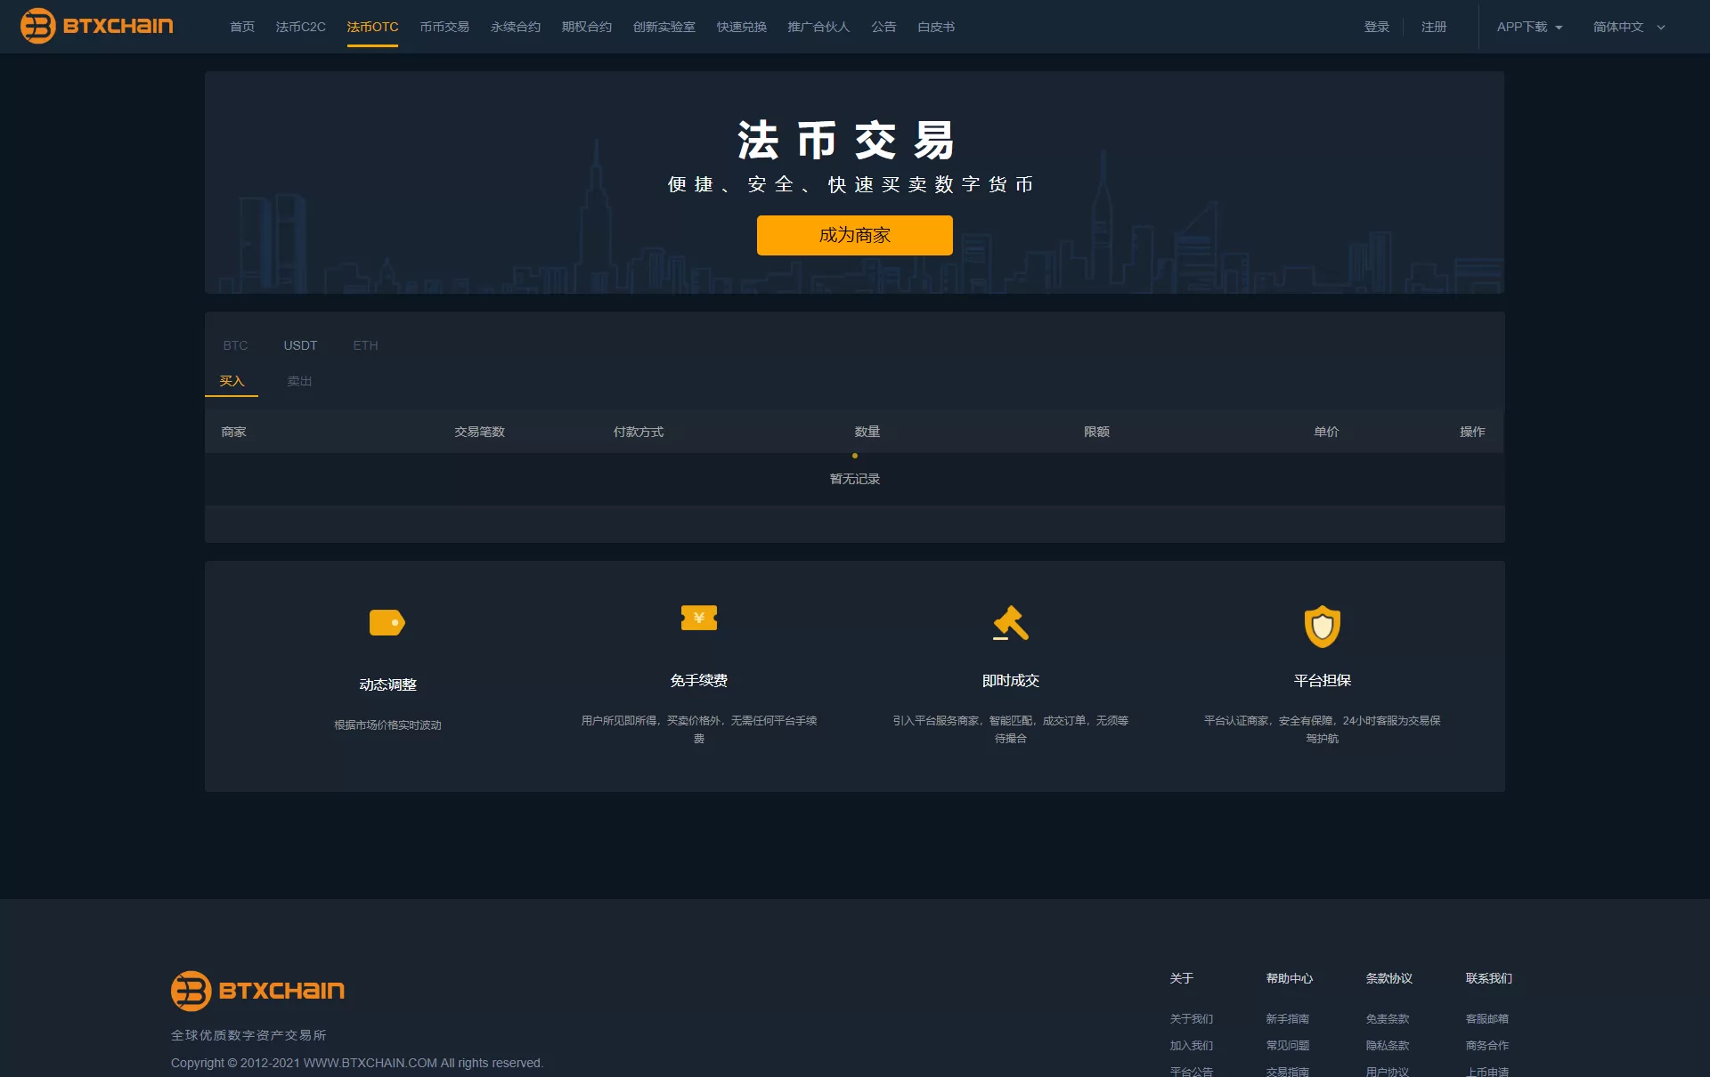Open the 白皮书 whitepaper link

[x=935, y=27]
